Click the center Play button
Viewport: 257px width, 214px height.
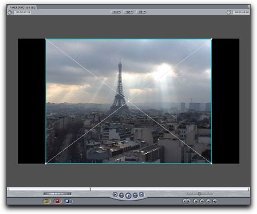pyautogui.click(x=128, y=195)
